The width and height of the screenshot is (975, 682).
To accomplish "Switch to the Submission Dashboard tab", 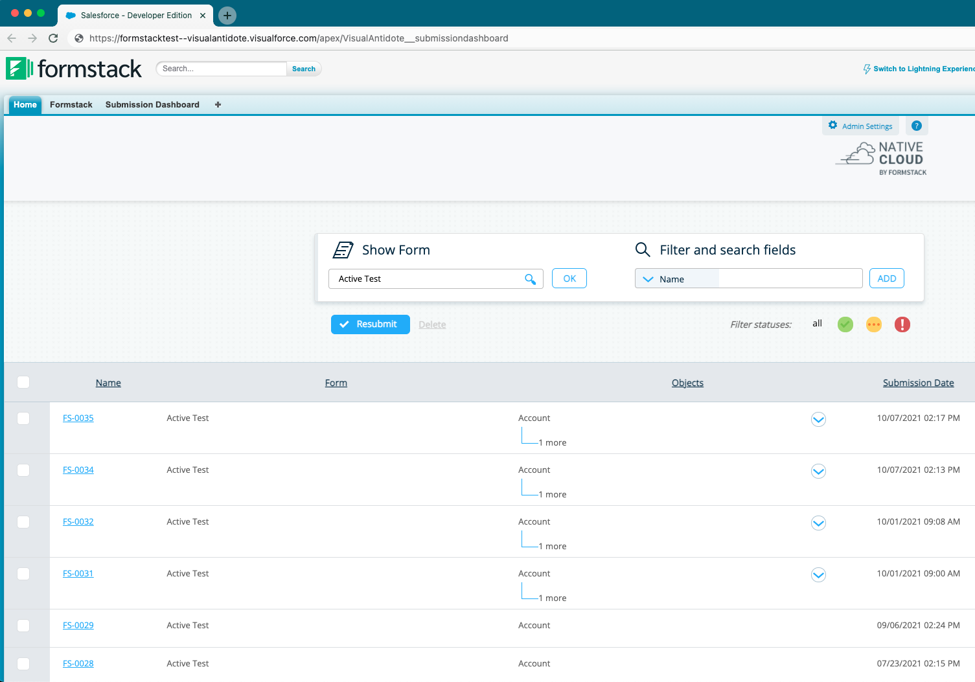I will coord(152,105).
